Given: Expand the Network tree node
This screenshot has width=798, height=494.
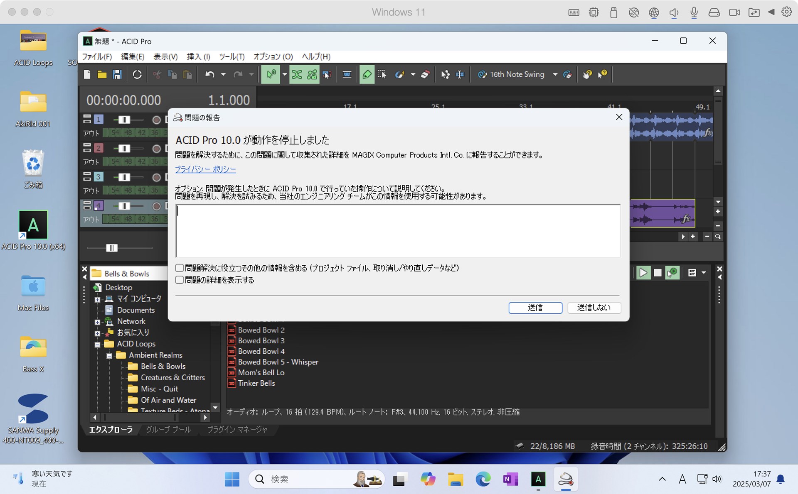Looking at the screenshot, I should (x=97, y=322).
